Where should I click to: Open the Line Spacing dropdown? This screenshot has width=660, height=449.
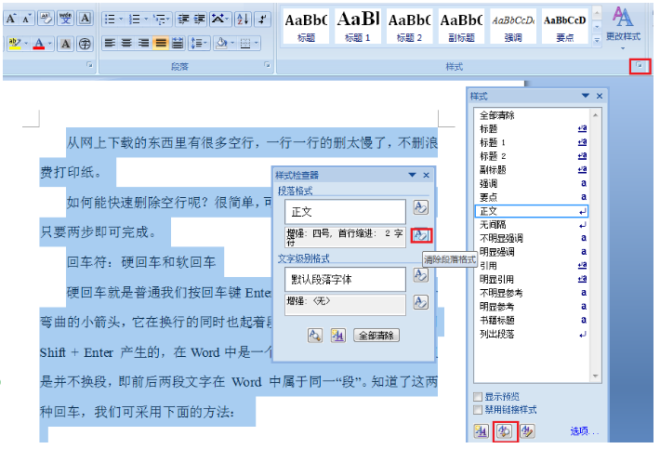(x=199, y=44)
